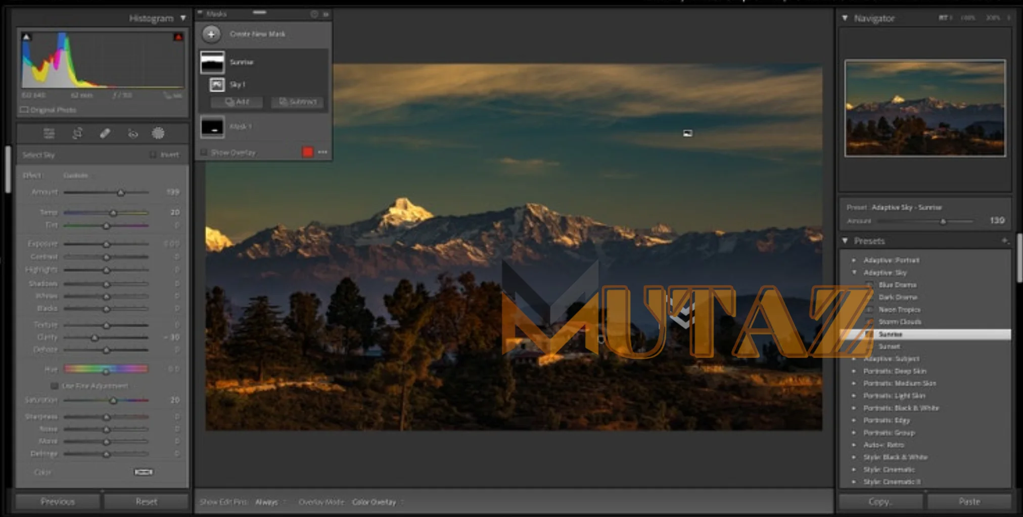Image resolution: width=1023 pixels, height=517 pixels.
Task: Select the Mask 1 thumbnail
Action: [212, 127]
